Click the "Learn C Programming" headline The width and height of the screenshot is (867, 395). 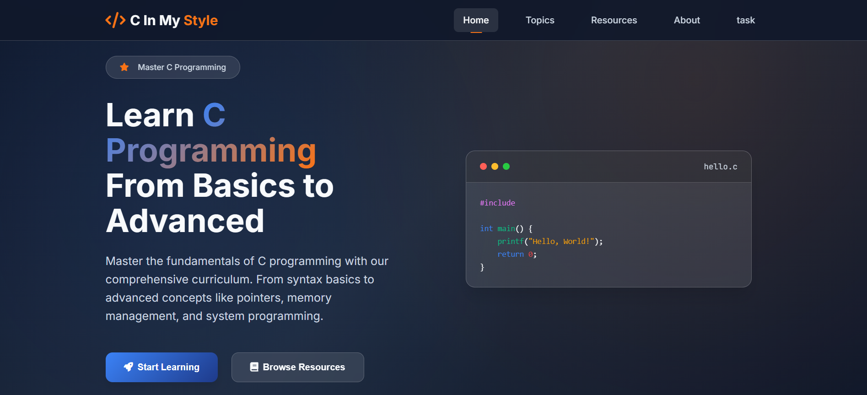point(210,133)
